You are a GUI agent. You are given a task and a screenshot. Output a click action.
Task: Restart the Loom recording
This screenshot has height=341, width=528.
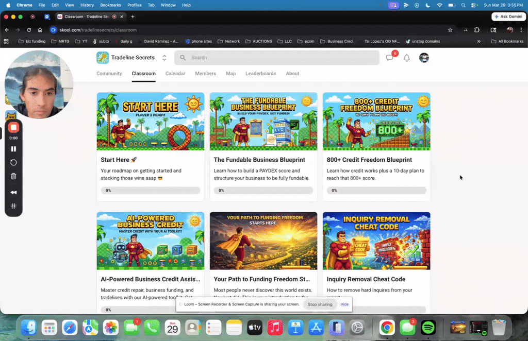coord(13,162)
